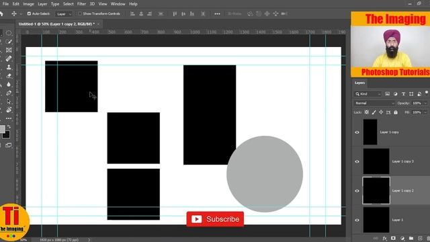
Task: Open the Window menu
Action: click(118, 4)
